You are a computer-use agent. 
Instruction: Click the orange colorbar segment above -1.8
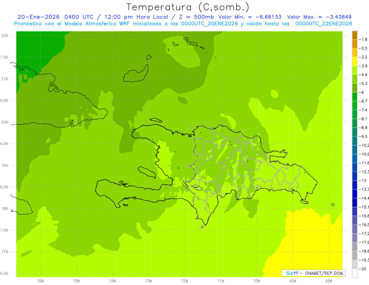[355, 35]
